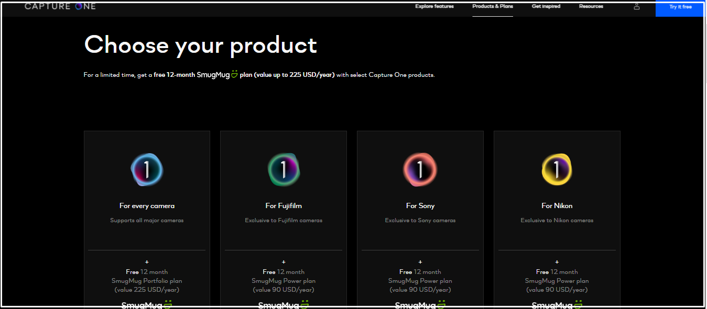Open the Resources menu

pyautogui.click(x=591, y=7)
